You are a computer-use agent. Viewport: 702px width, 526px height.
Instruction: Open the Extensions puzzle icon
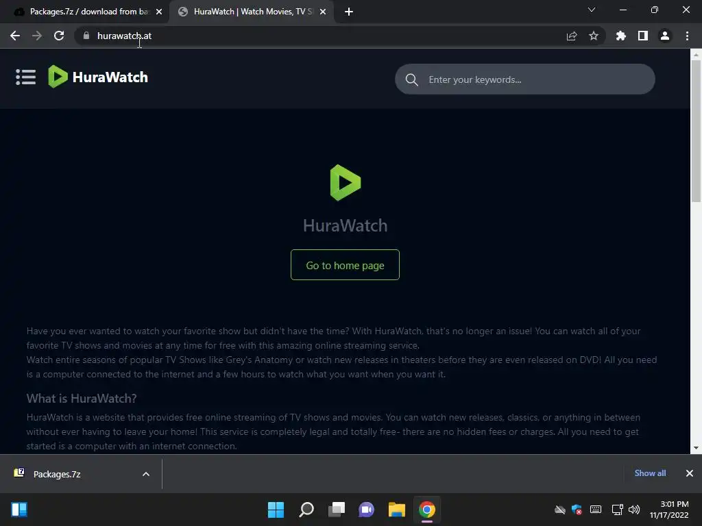(621, 36)
